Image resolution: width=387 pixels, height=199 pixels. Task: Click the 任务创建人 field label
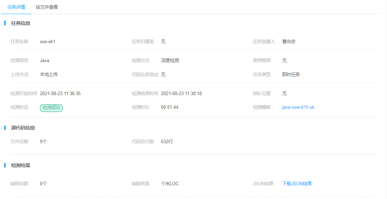(x=264, y=41)
